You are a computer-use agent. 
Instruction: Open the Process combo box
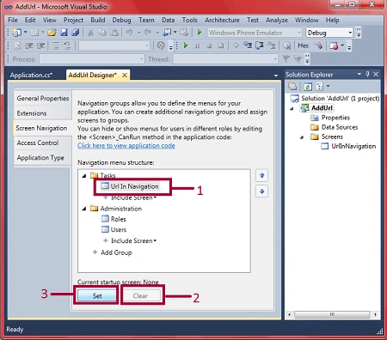pyautogui.click(x=92, y=59)
